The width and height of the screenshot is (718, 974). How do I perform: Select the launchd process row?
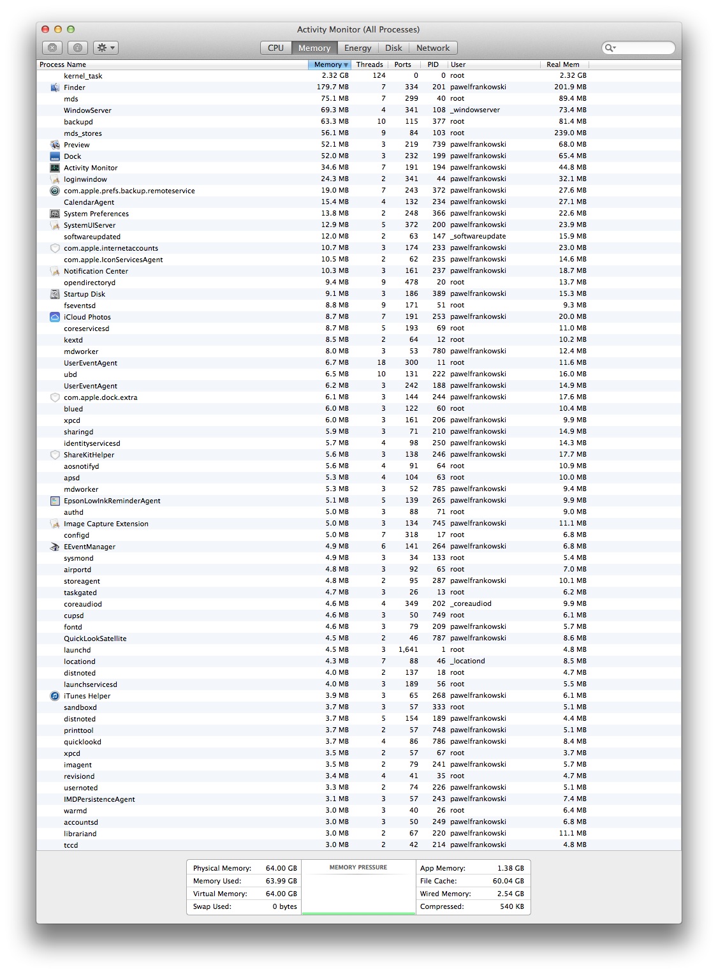(359, 650)
